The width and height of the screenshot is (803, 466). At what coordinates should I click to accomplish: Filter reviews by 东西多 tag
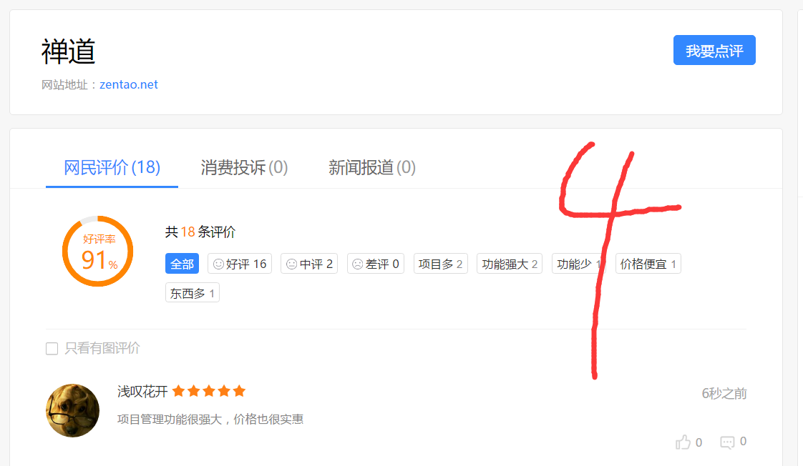point(192,293)
